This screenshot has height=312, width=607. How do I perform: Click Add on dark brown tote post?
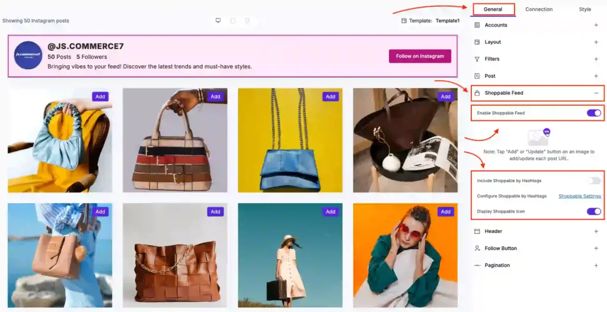point(446,97)
